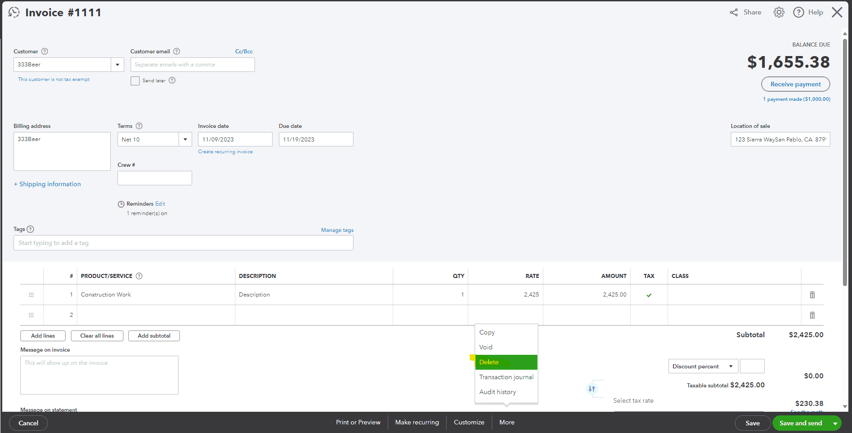Expand the Terms dropdown showing Net 10
Screen dimensions: 852x433
185,139
